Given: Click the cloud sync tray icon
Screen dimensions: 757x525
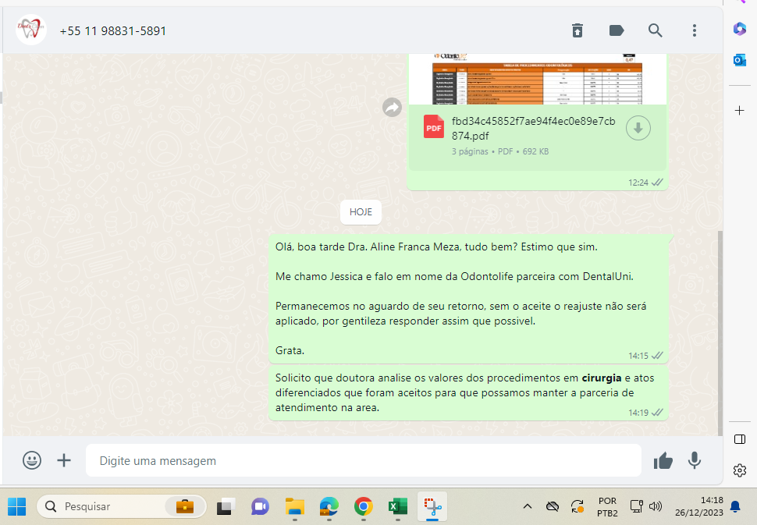Looking at the screenshot, I should 553,506.
